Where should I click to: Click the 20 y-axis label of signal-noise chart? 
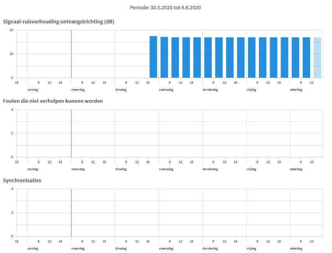11,30
